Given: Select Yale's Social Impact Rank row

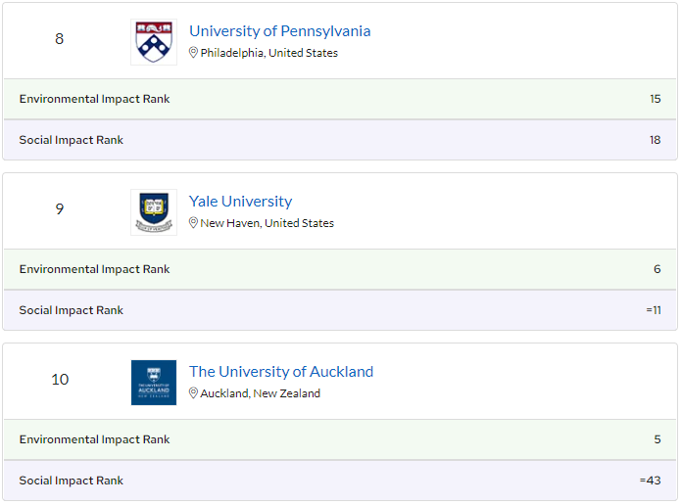Looking at the screenshot, I should [340, 310].
